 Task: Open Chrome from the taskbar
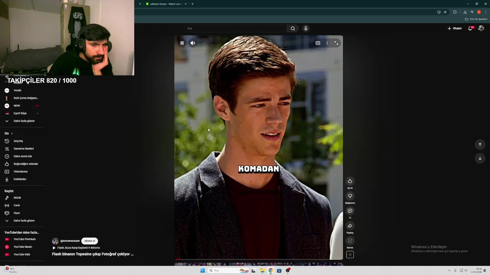271,270
